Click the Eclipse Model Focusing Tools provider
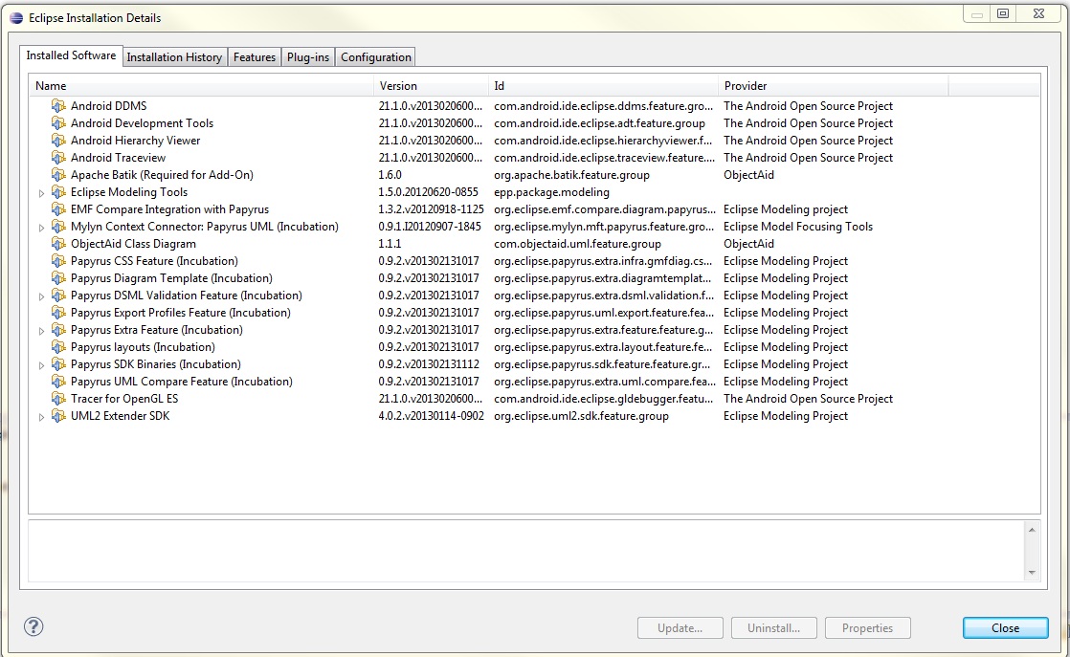This screenshot has width=1070, height=657. 798,227
